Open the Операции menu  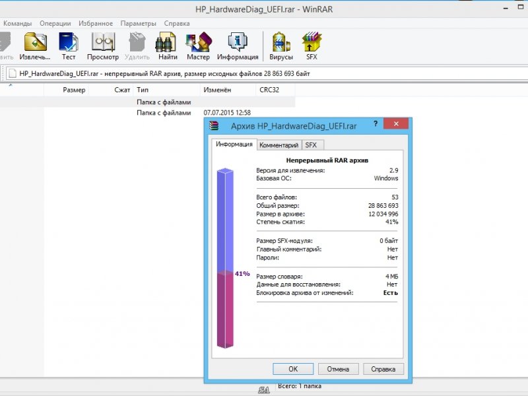click(x=55, y=23)
